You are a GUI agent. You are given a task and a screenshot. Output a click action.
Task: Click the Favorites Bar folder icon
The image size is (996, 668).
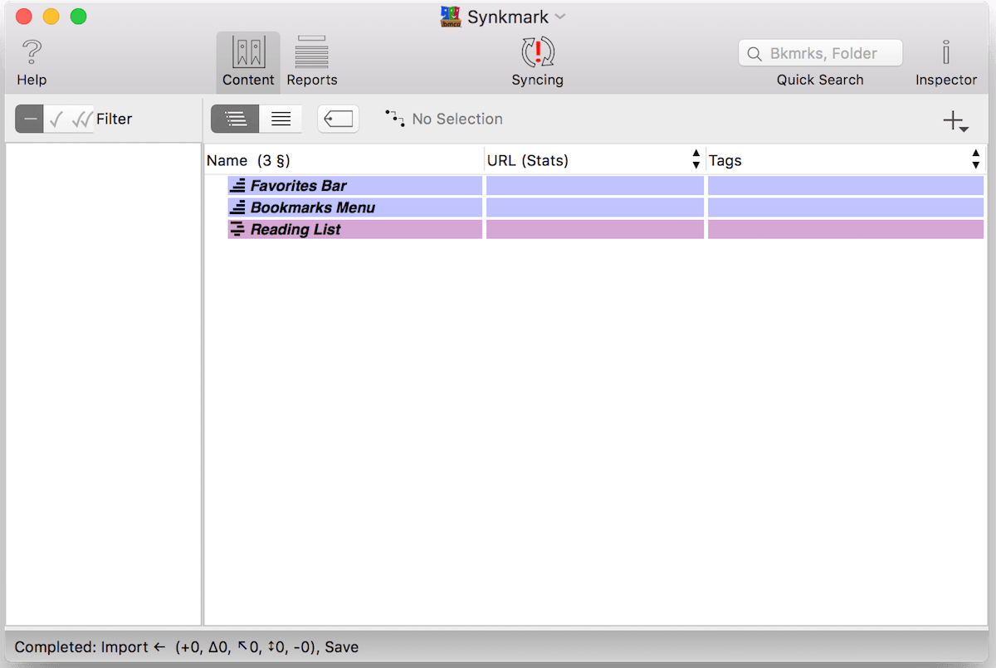[237, 186]
